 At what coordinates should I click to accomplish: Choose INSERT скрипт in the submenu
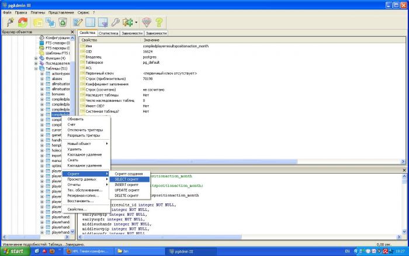click(x=130, y=185)
